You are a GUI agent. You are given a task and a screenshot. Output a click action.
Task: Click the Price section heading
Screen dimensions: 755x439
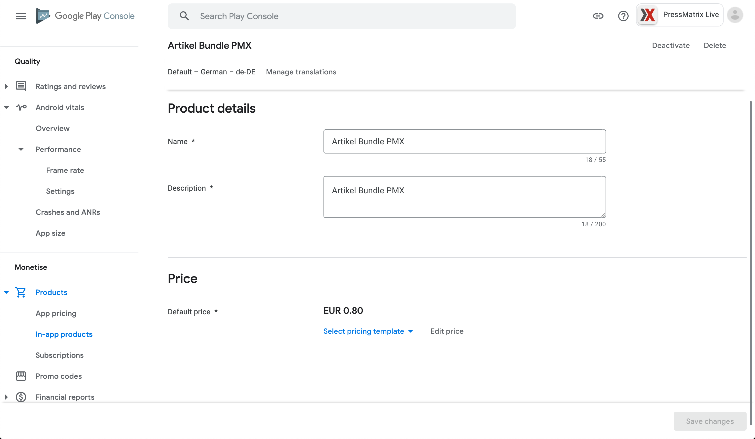182,278
